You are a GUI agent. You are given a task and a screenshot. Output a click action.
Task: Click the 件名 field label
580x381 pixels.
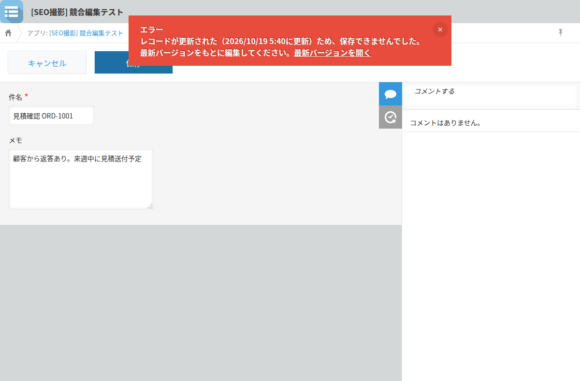pyautogui.click(x=15, y=97)
